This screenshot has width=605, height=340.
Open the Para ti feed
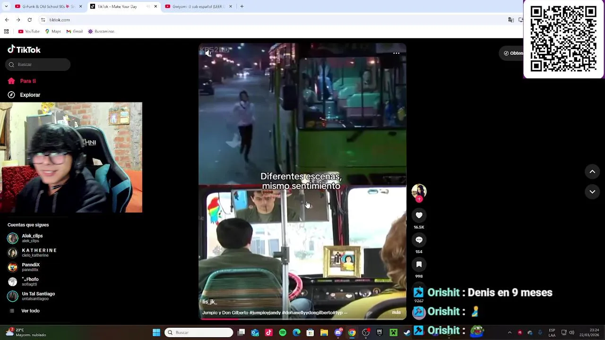22,81
